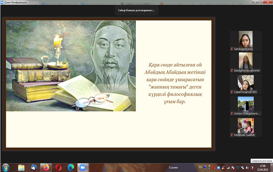Viewport: 273px width, 172px height.
Task: Click the Ссылки toolbar on the taskbar
Action: 173,167
